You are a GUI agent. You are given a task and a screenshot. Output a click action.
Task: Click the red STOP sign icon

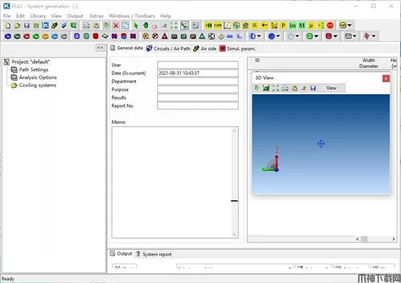click(330, 25)
